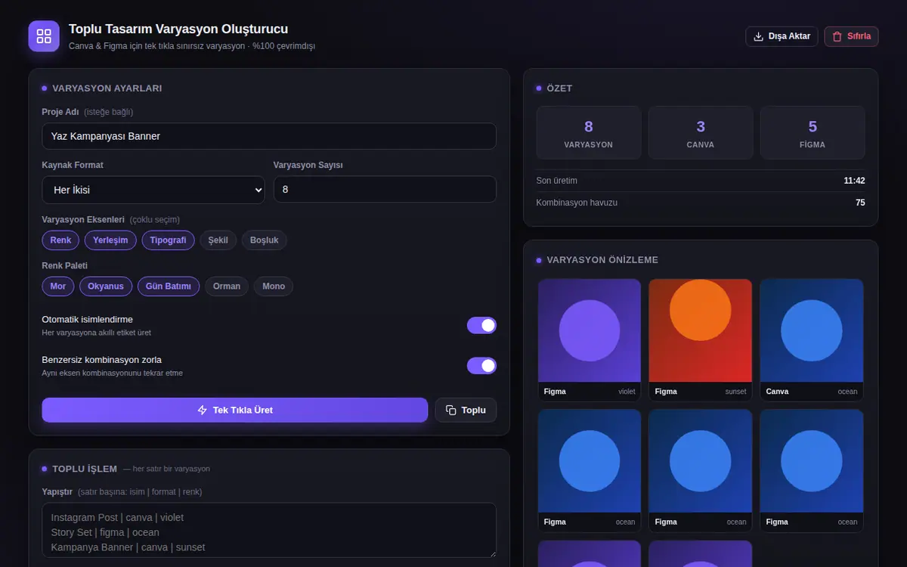Click the 3 Canva summary card

[701, 133]
